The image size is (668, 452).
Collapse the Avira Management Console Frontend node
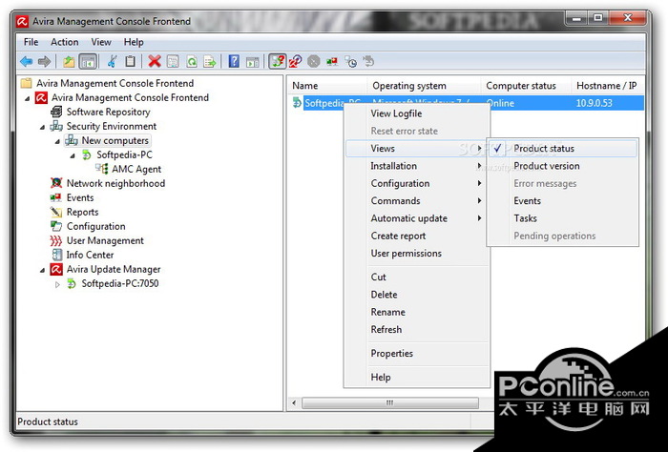28,98
